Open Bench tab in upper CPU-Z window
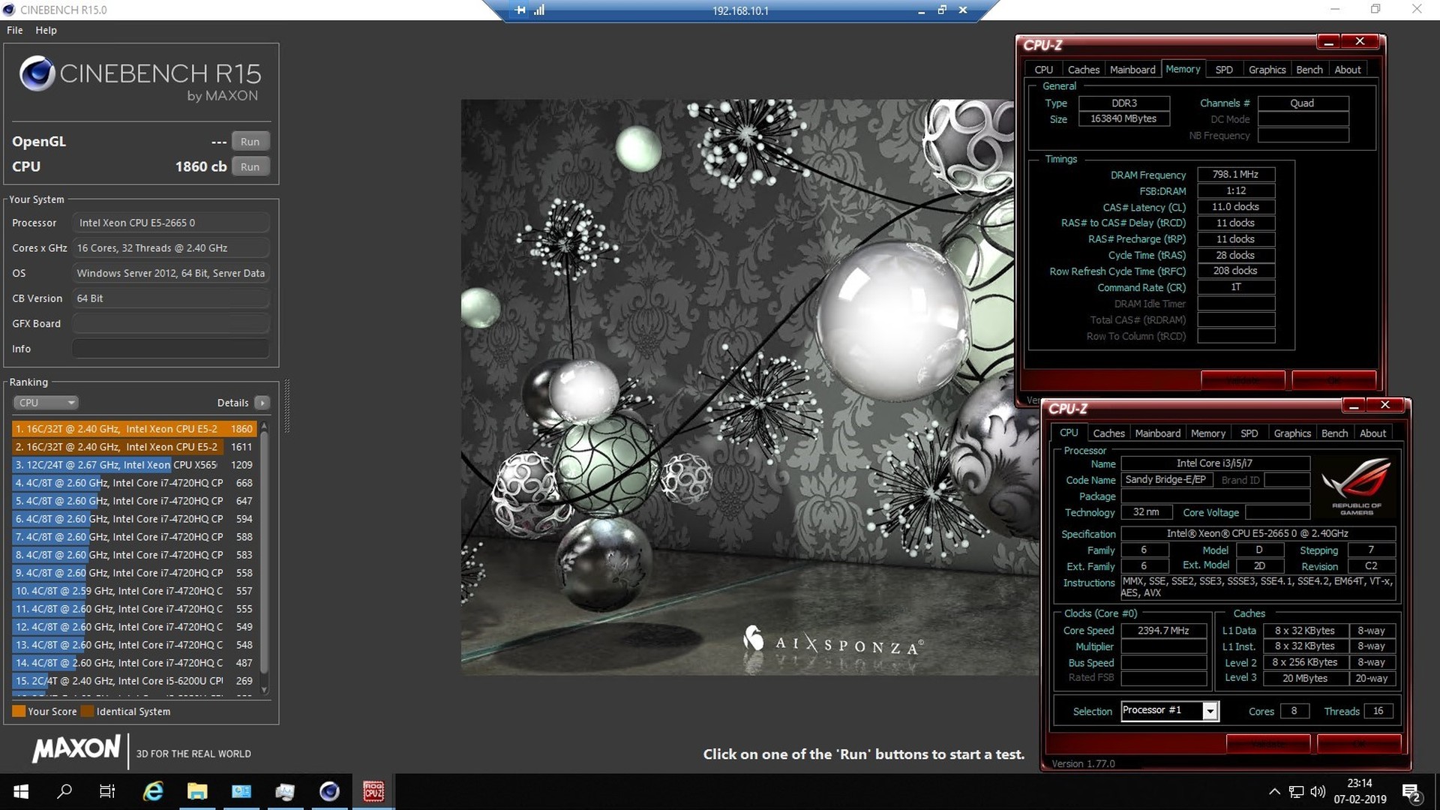 point(1309,70)
